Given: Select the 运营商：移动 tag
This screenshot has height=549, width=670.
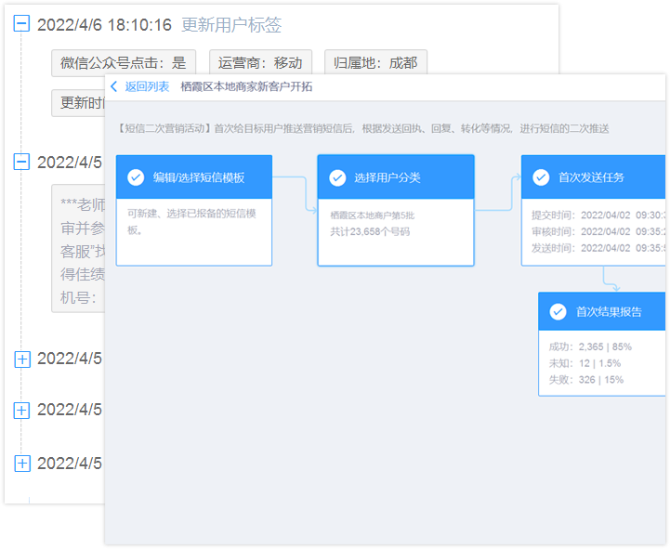Looking at the screenshot, I should tap(260, 63).
